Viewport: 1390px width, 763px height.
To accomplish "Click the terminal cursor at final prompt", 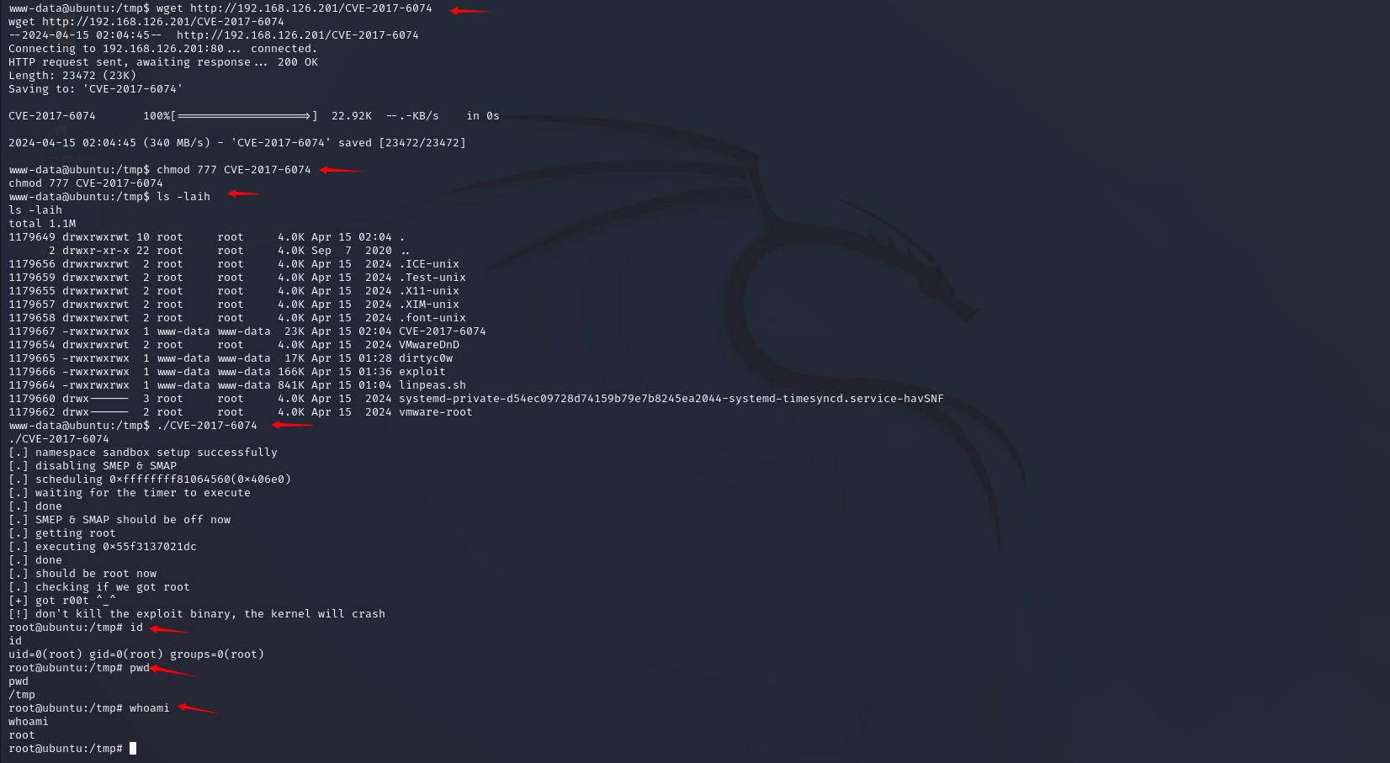I will (x=133, y=749).
